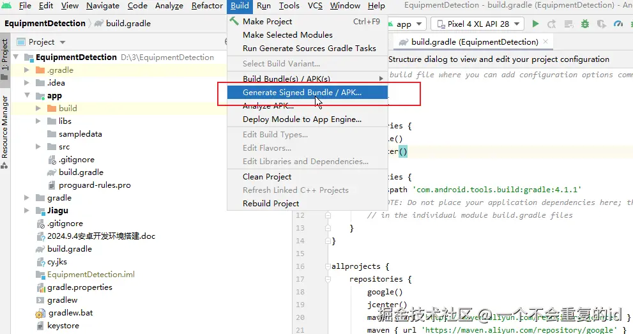Click the Apply Code Changes list icon
This screenshot has height=334, width=633.
[568, 24]
